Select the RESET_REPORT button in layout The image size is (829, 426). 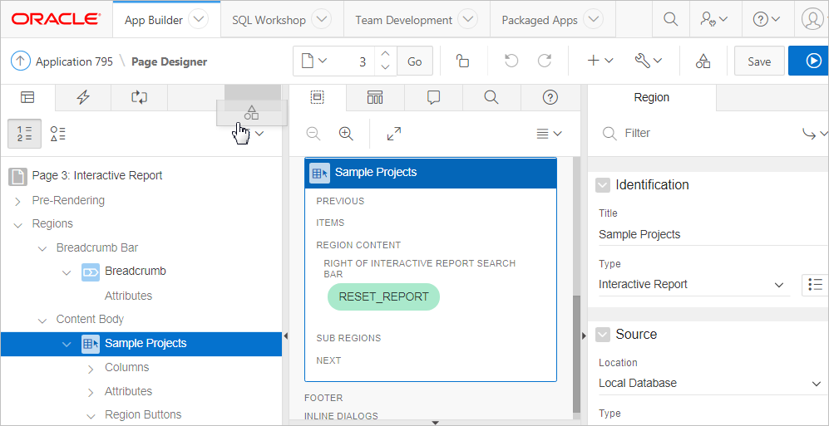[383, 296]
